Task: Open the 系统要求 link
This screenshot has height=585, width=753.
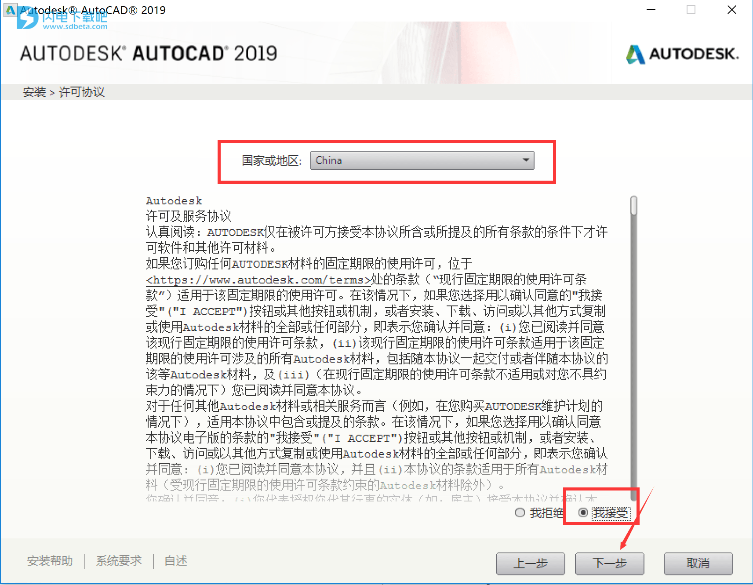Action: [x=119, y=561]
